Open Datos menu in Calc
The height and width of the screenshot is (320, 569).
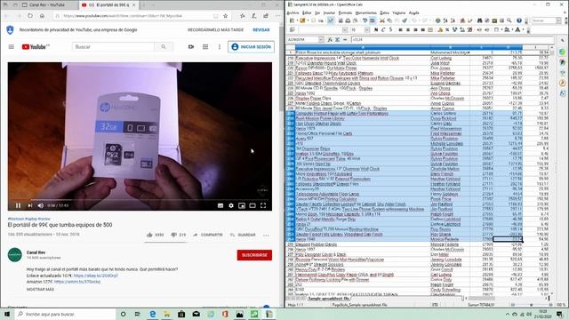384,12
